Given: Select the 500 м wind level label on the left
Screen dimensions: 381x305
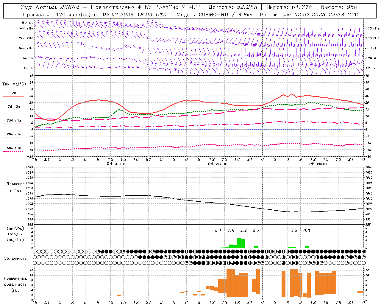Looking at the screenshot, I should pyautogui.click(x=28, y=58).
